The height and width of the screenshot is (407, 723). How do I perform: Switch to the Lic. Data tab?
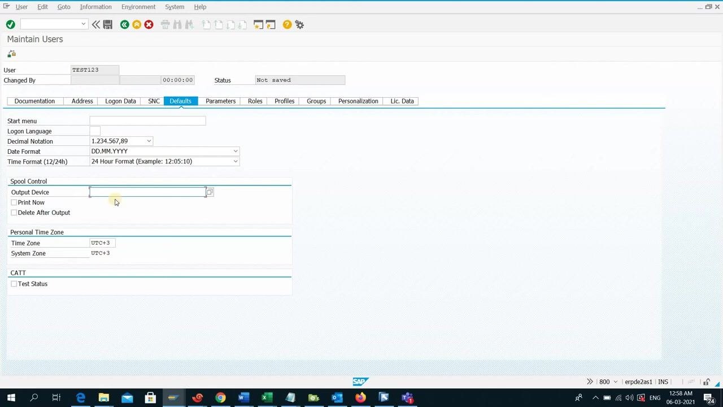pos(402,101)
